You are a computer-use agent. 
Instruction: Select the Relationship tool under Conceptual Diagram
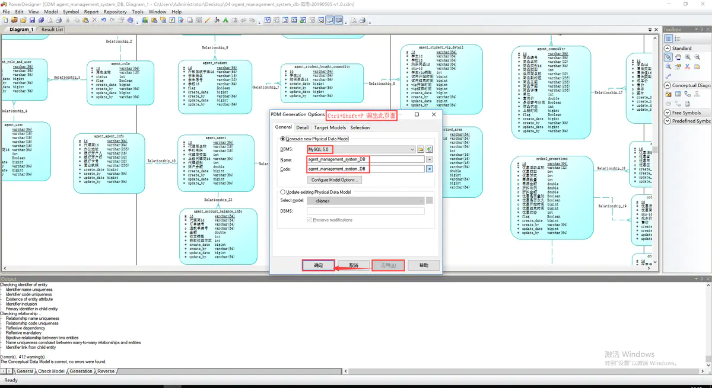688,94
